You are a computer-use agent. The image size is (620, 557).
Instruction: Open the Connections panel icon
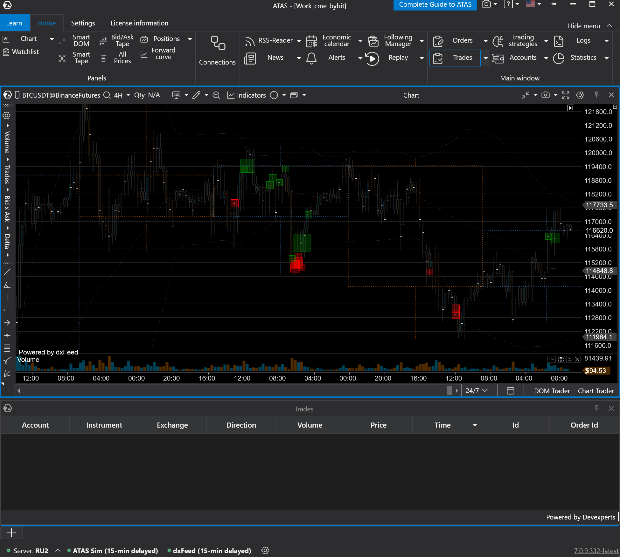click(218, 44)
